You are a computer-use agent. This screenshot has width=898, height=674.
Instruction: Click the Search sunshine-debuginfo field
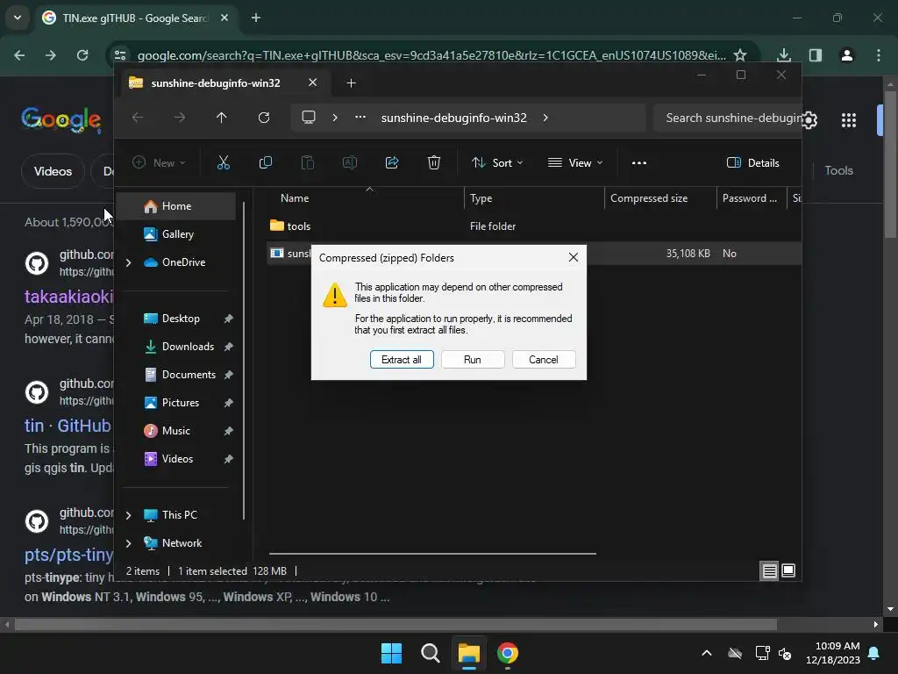click(727, 118)
